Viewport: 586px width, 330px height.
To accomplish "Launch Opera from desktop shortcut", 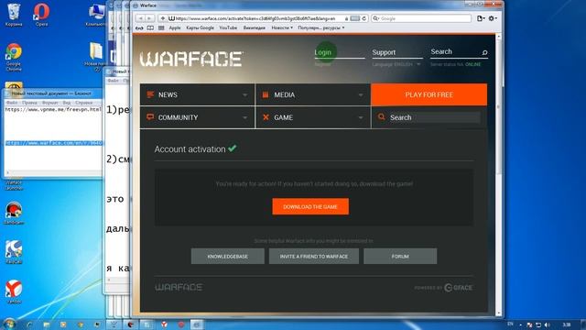I will point(41,15).
